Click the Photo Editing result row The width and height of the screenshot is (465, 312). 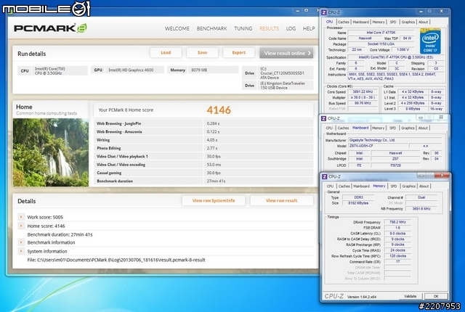203,148
